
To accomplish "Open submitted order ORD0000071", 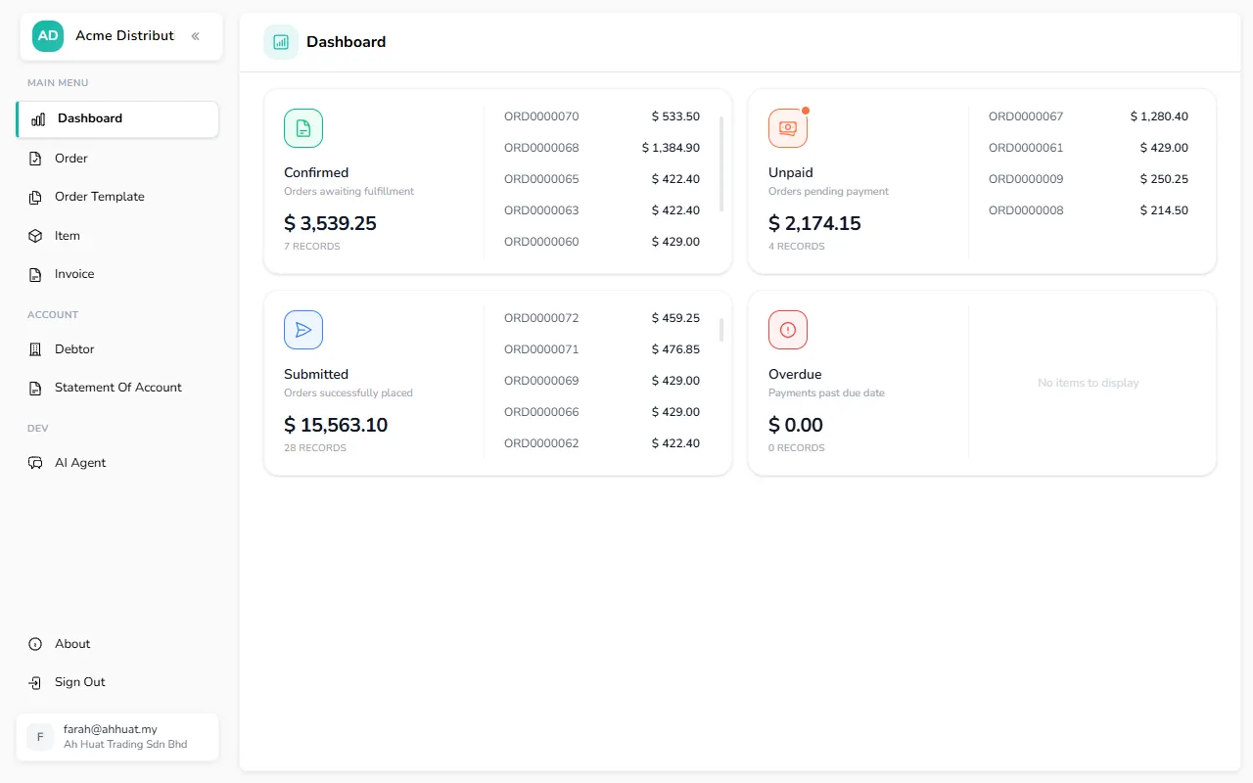I will 602,349.
